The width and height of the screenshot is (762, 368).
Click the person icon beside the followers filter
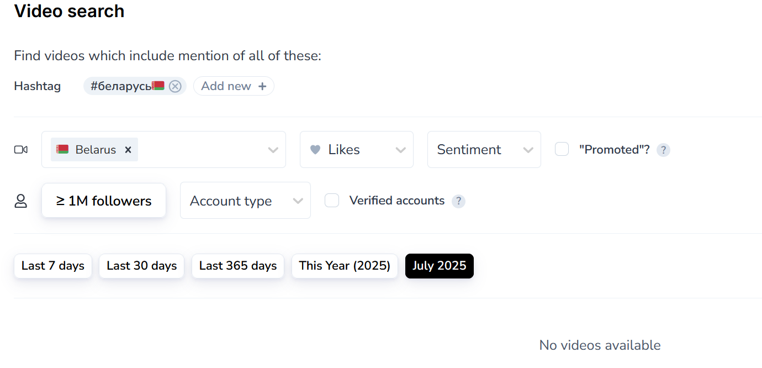[21, 201]
